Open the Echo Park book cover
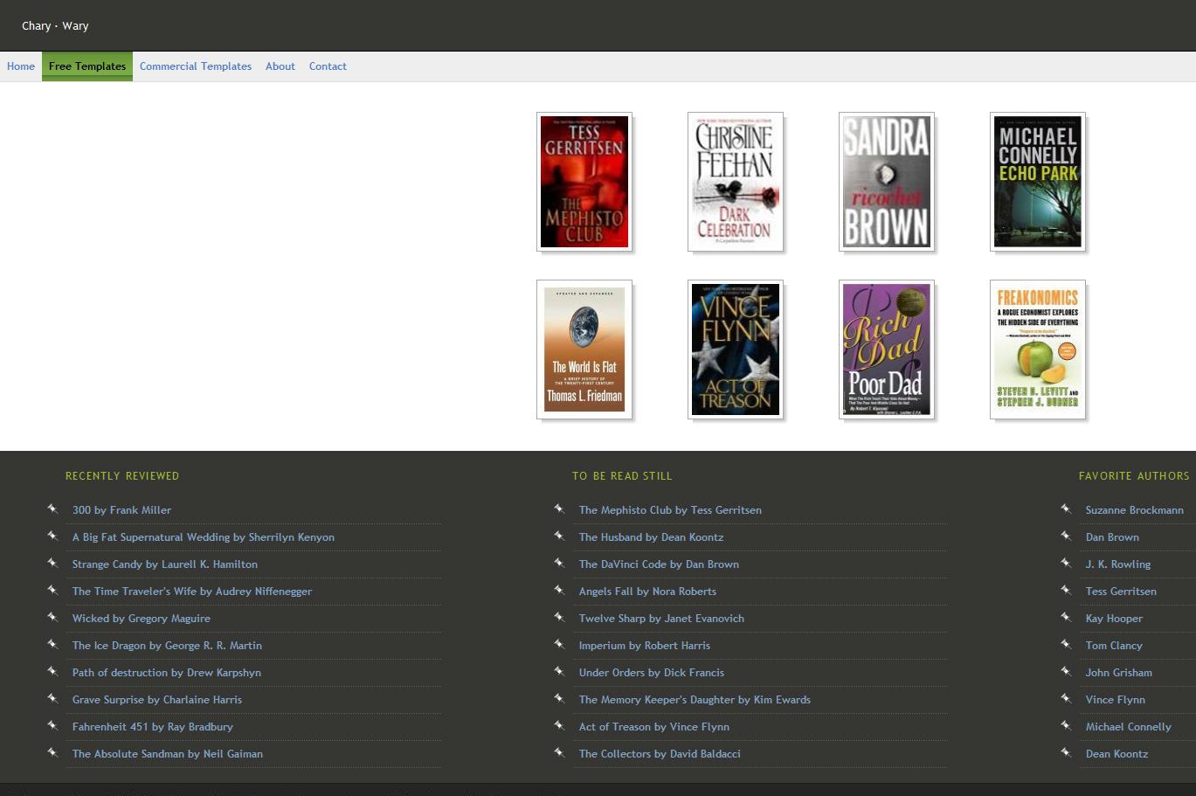 1038,182
